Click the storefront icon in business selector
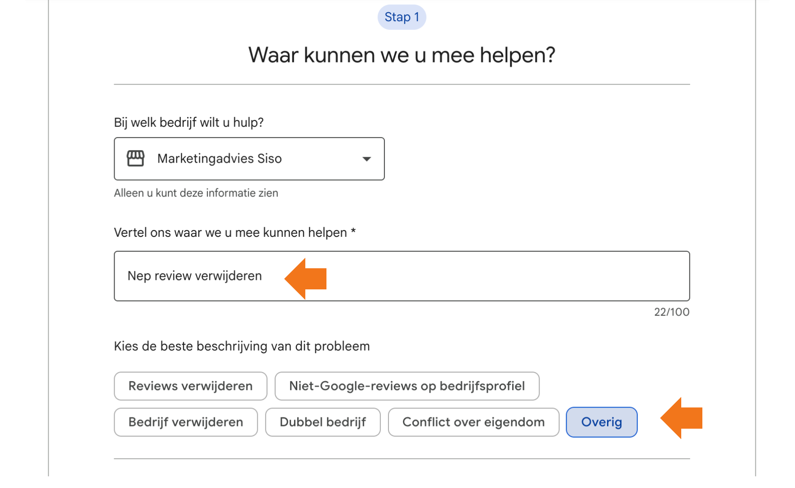795x488 pixels. click(x=135, y=159)
